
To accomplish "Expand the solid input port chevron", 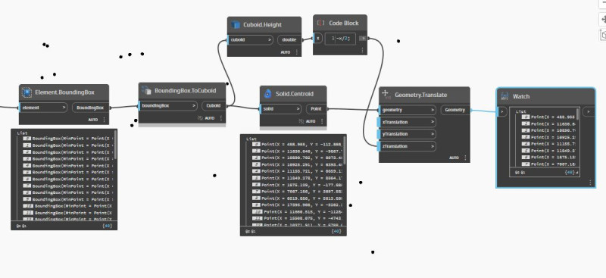I will click(x=298, y=109).
